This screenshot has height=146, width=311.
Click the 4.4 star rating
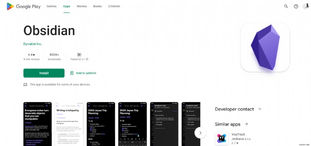[x=31, y=55]
